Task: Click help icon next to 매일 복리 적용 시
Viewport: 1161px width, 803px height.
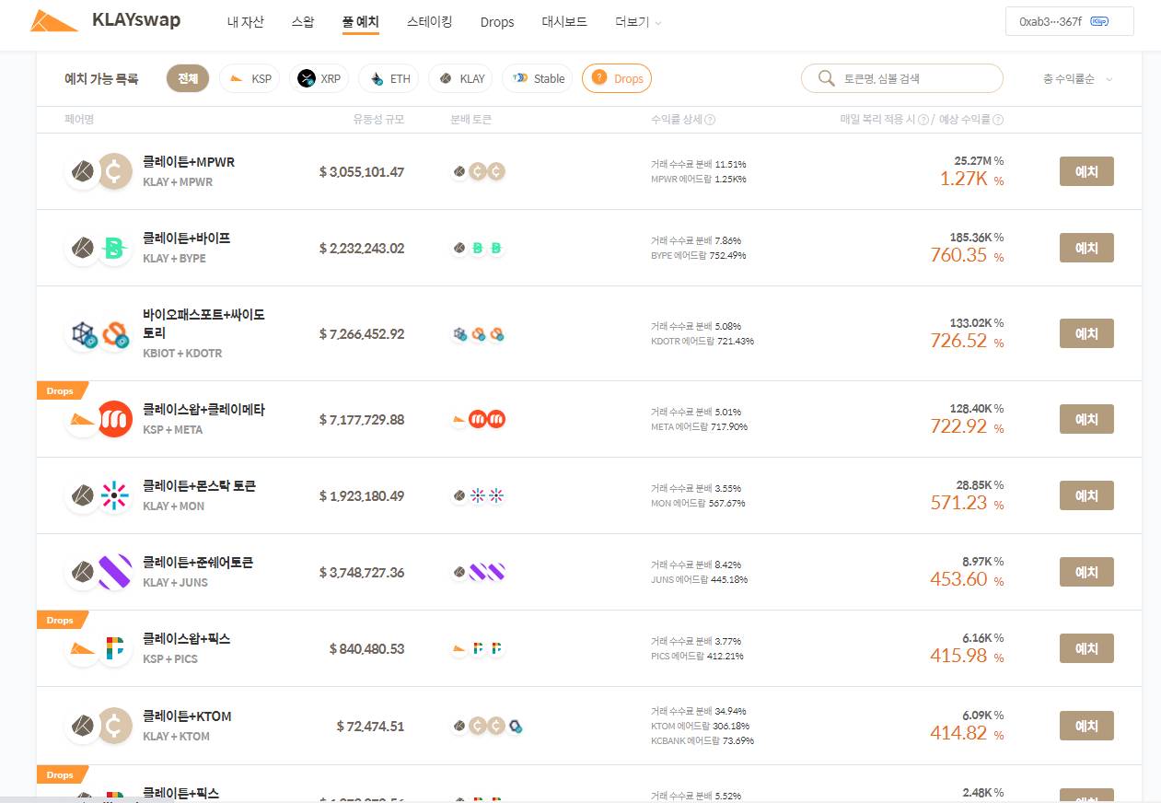Action: (x=923, y=120)
